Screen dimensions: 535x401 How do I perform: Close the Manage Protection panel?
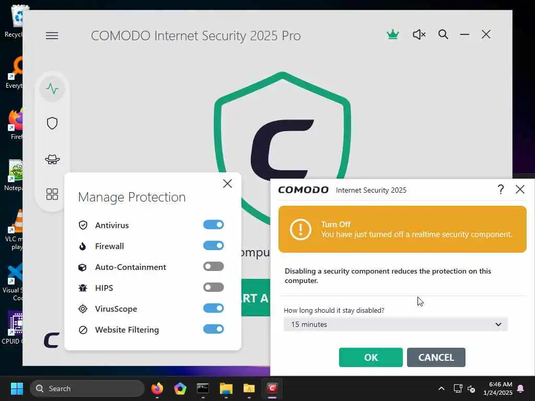227,184
